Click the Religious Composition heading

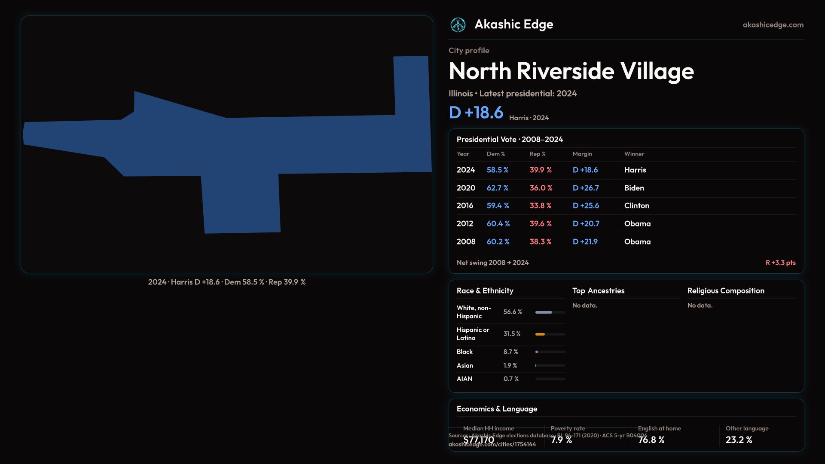(726, 291)
